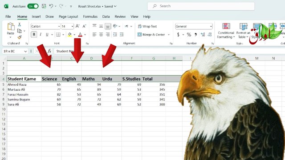Apply Comma Style format
Screen dimensions: 285x160
tap(196, 35)
